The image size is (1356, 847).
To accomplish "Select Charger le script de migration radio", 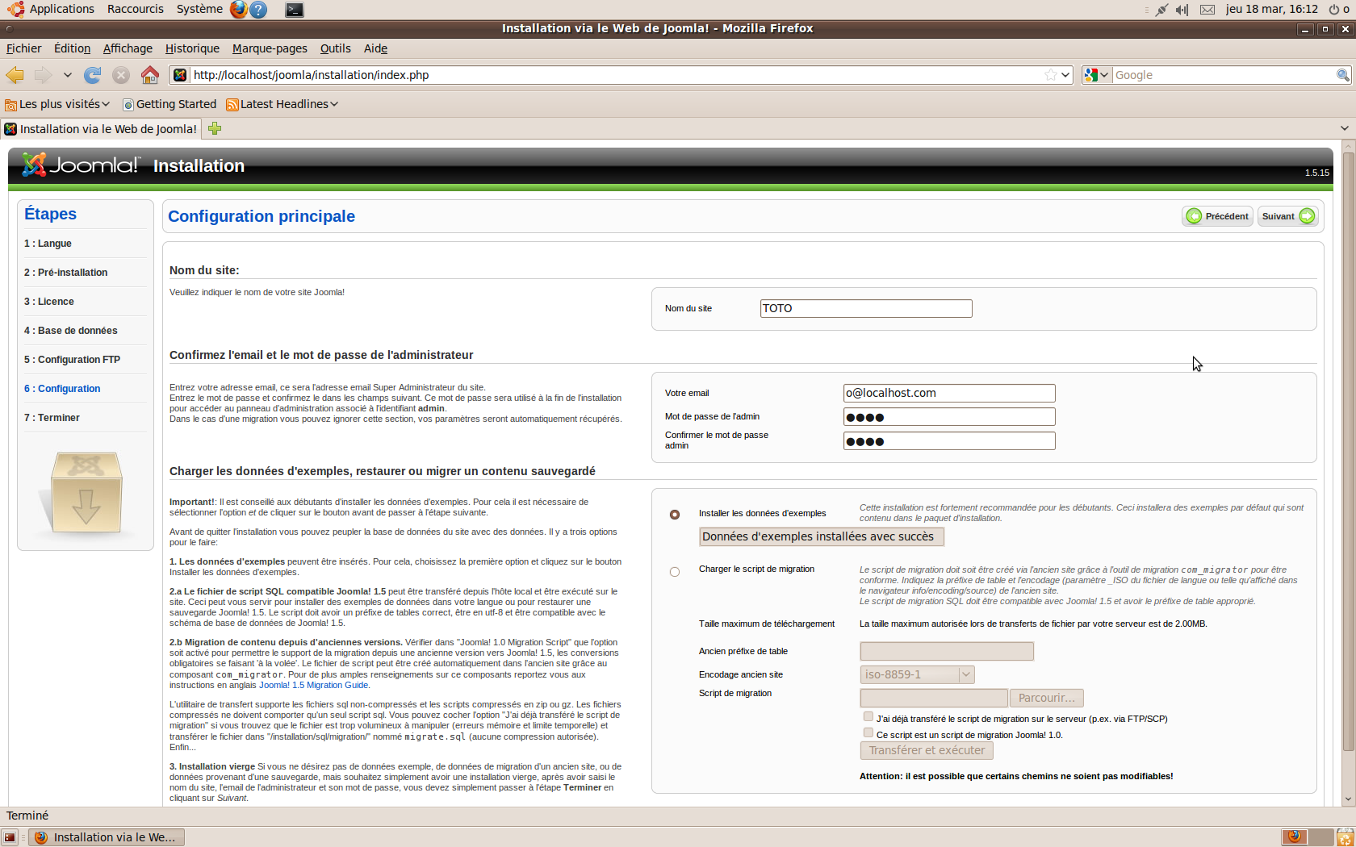I will (675, 572).
